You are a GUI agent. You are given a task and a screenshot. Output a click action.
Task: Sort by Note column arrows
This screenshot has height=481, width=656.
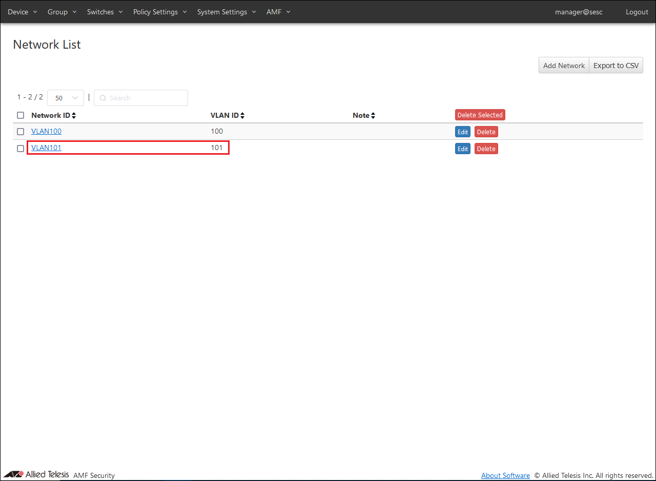[x=373, y=116]
